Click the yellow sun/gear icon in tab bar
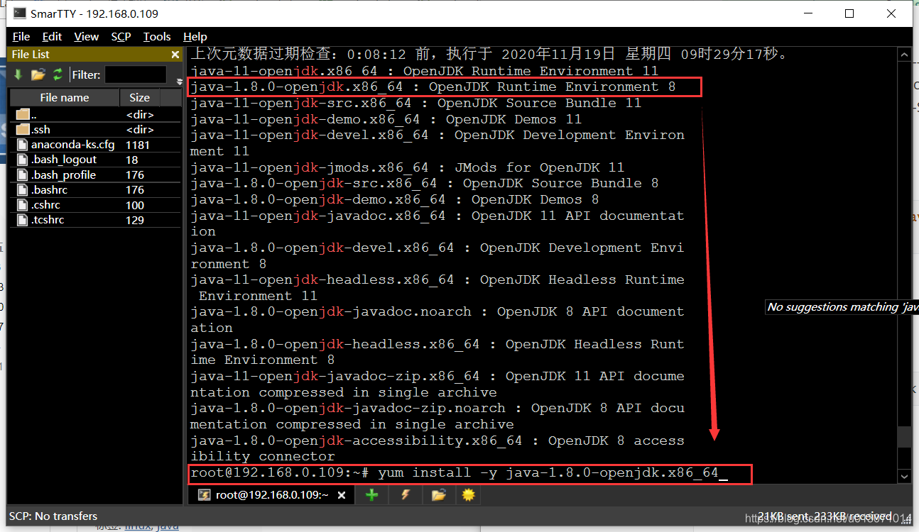919x532 pixels. (468, 495)
